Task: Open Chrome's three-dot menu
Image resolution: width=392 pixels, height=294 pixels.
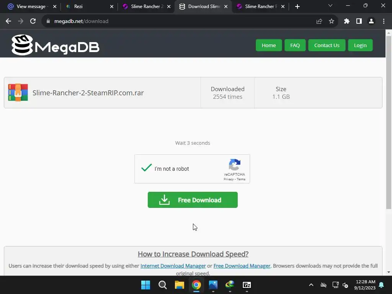Action: coord(384,21)
